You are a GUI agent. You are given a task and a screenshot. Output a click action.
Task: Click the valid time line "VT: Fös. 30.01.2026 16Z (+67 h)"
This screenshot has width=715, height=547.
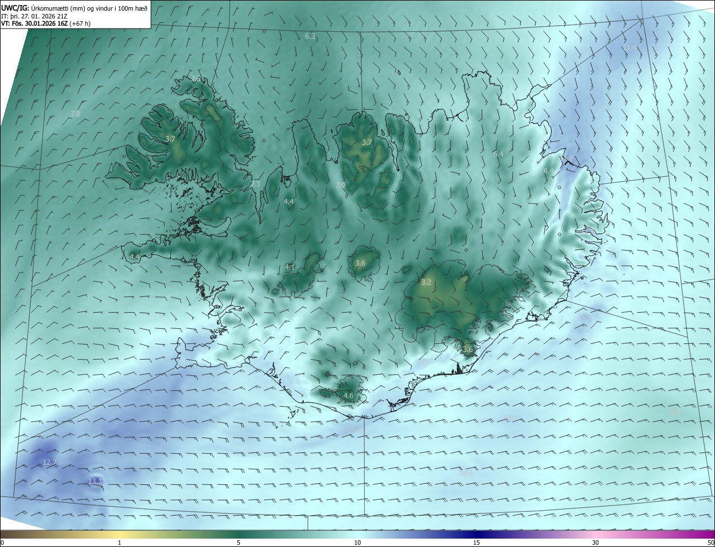coord(46,23)
